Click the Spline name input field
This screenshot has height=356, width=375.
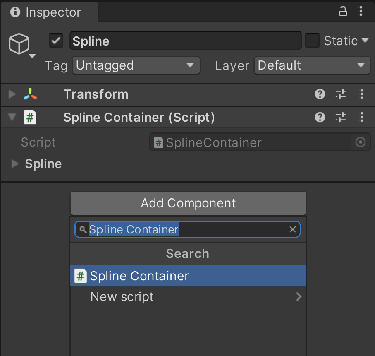(185, 40)
